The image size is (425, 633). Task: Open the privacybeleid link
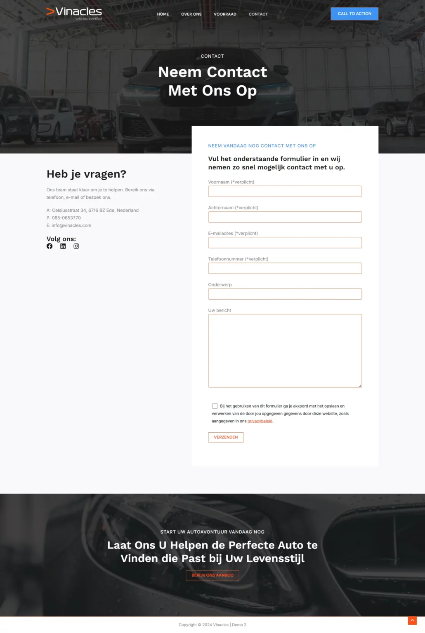[260, 421]
